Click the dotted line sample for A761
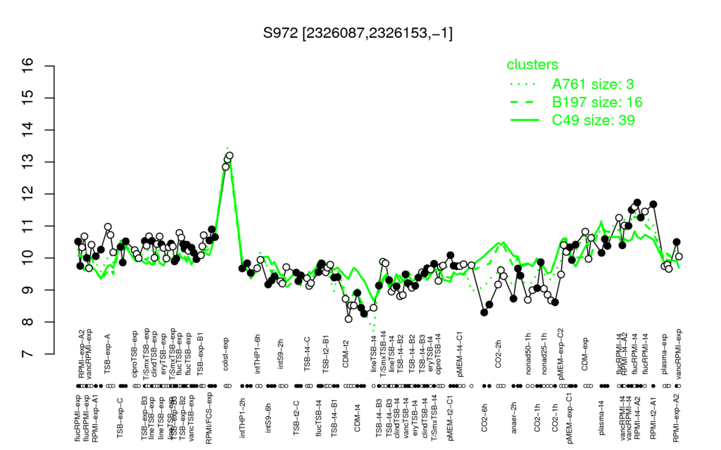This screenshot has height=450, width=721. coord(525,84)
